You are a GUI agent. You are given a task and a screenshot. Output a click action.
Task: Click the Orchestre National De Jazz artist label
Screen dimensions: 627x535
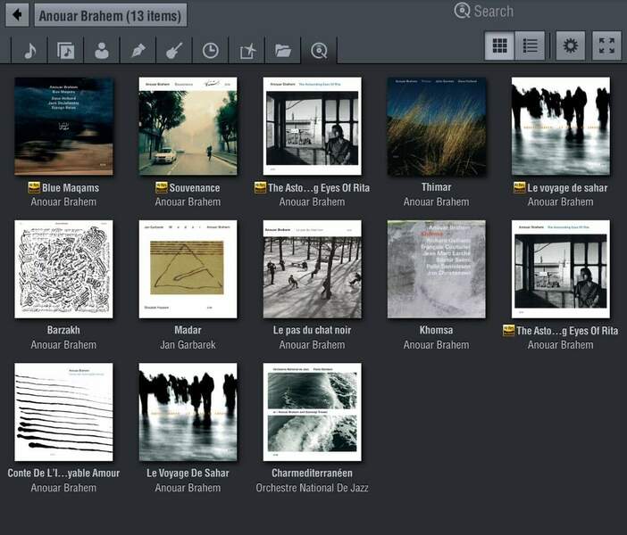click(312, 488)
